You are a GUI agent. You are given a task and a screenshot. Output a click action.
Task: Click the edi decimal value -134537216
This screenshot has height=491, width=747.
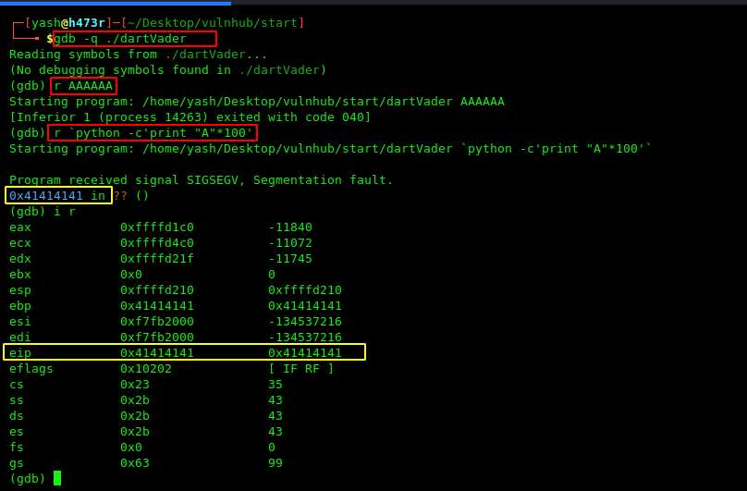[305, 338]
